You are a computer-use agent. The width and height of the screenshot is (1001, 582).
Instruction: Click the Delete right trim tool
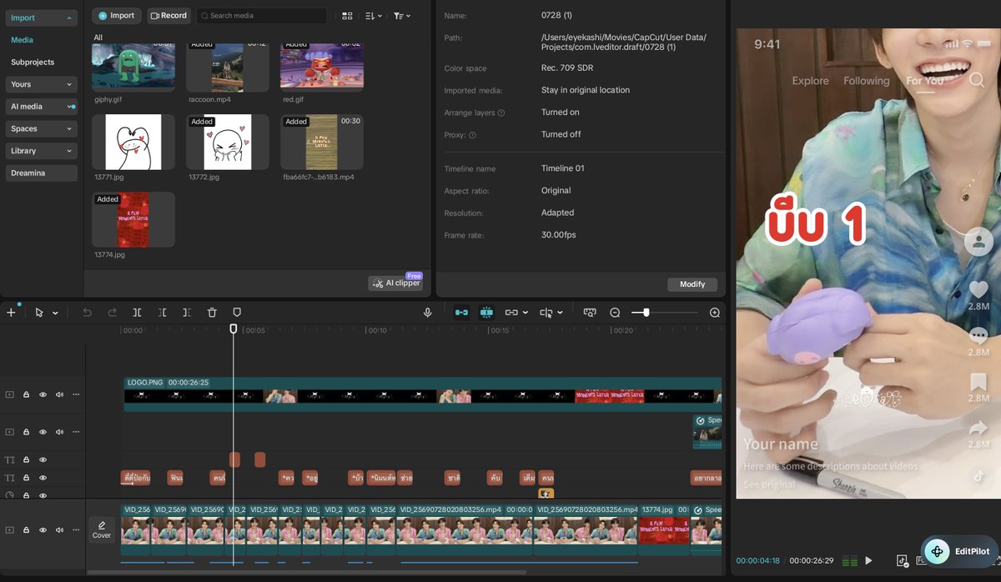(x=187, y=313)
